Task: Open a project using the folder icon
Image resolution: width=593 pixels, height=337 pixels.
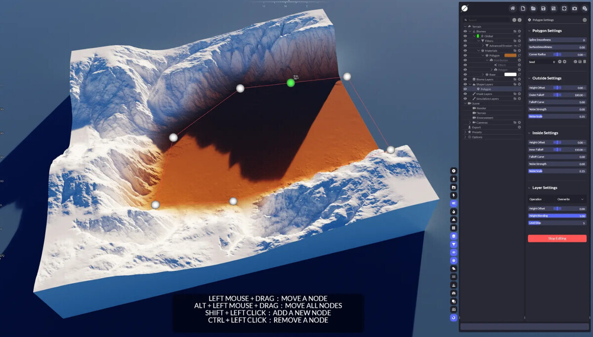Action: point(533,8)
